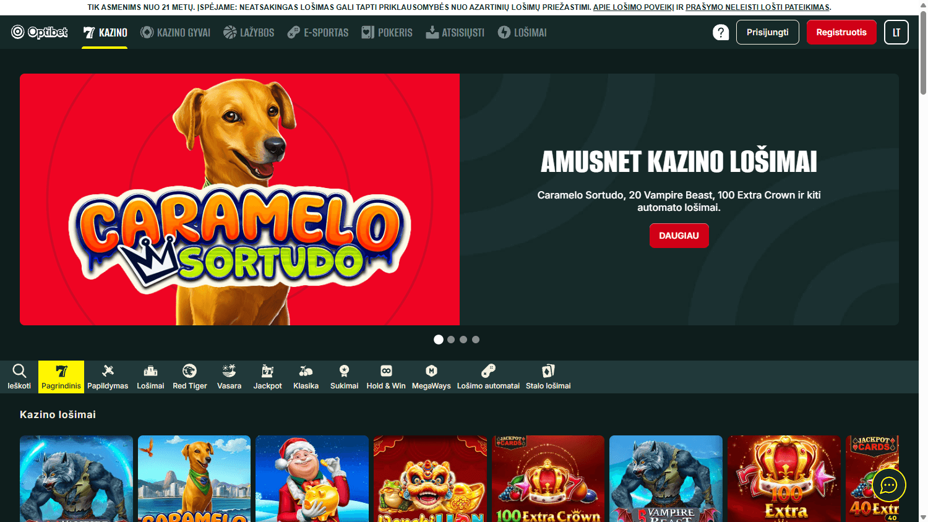Open Prašymo neleisti lošti pateikimas link

pos(758,7)
